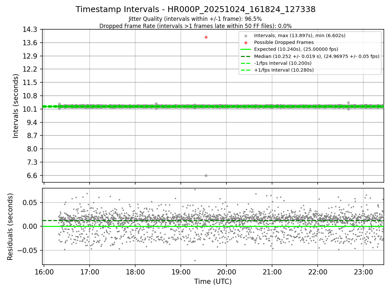Click the Intervals (seconds) axis label
Viewport: 391px width, 293px height.
[16, 106]
